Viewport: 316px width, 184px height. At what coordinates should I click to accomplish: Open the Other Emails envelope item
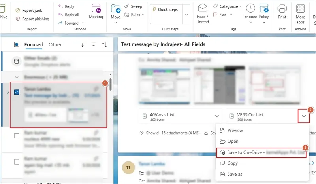coord(17,61)
